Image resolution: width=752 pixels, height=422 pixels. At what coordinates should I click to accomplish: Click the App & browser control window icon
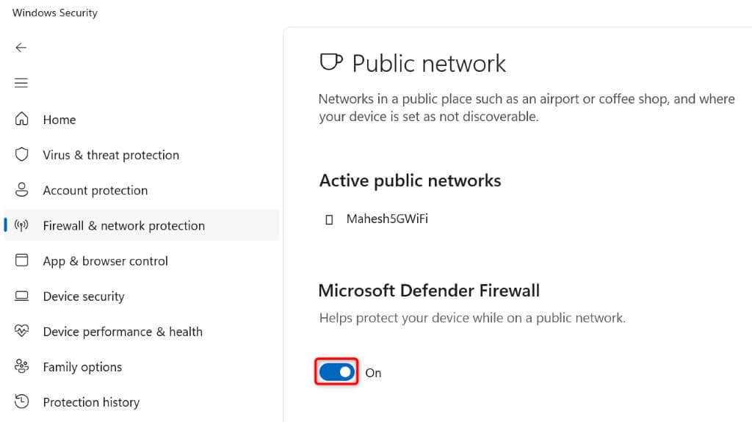(21, 260)
